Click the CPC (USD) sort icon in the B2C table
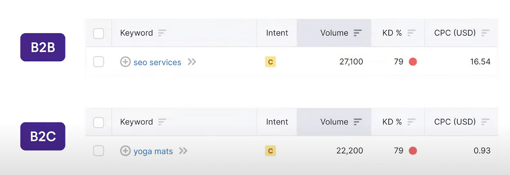 tap(485, 122)
